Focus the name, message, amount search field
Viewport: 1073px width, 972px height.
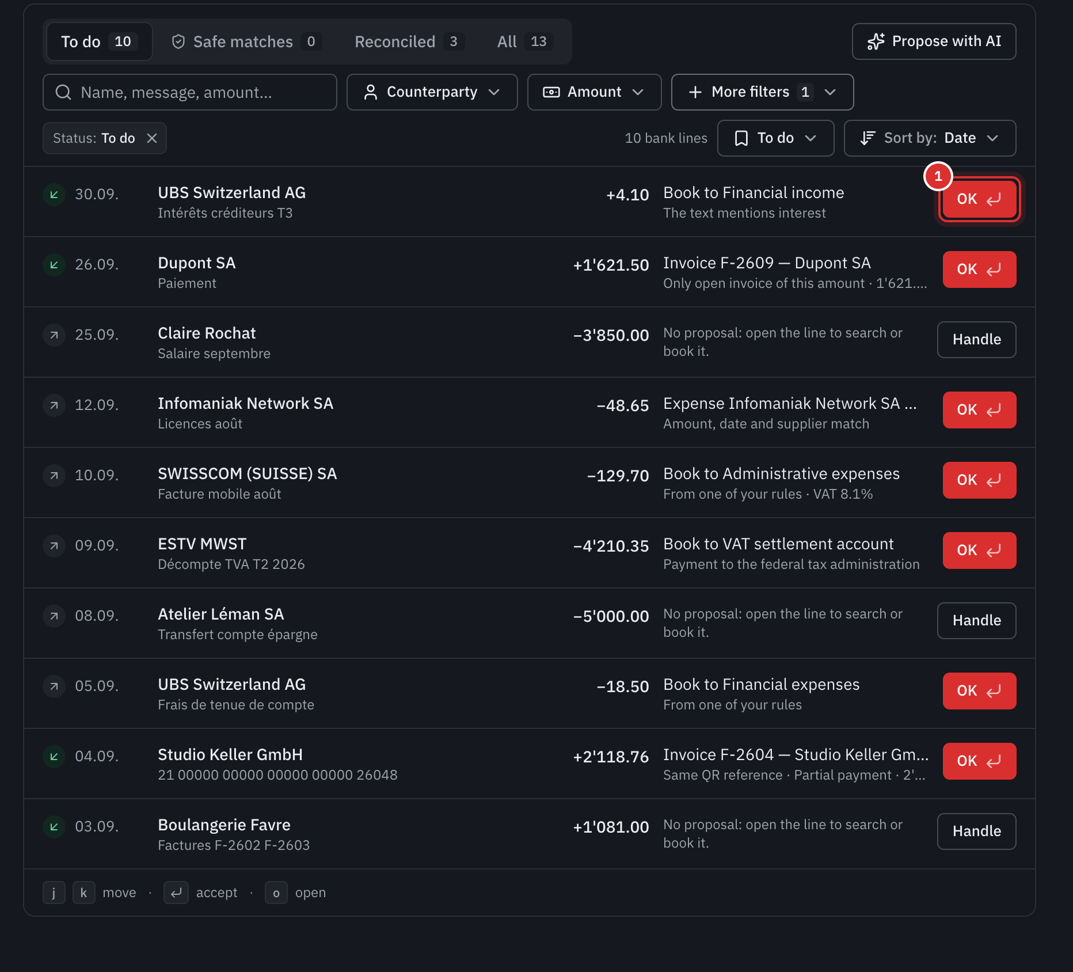pyautogui.click(x=190, y=92)
